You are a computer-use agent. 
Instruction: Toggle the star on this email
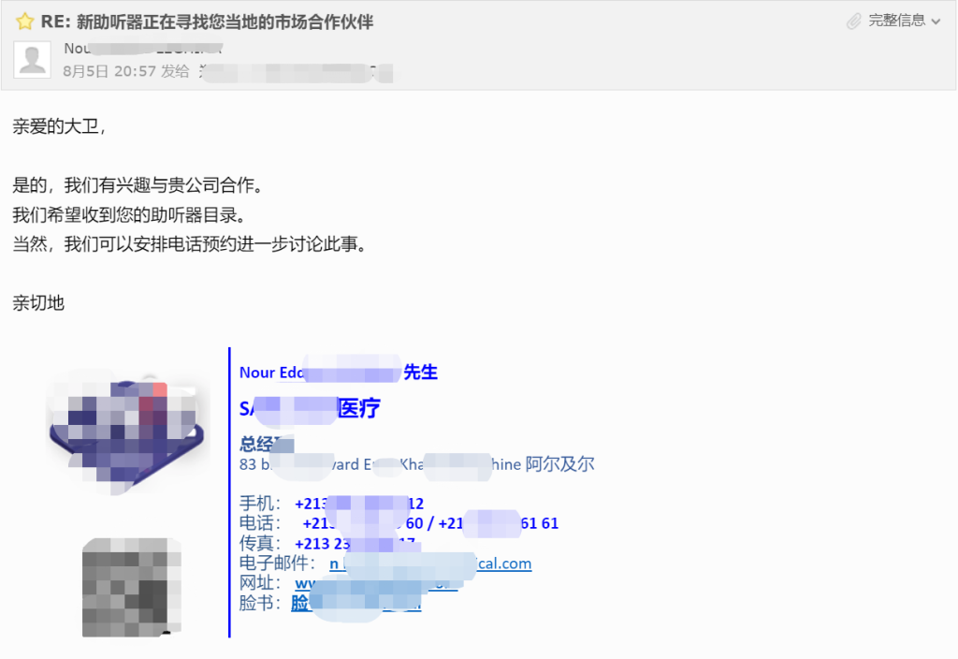25,22
